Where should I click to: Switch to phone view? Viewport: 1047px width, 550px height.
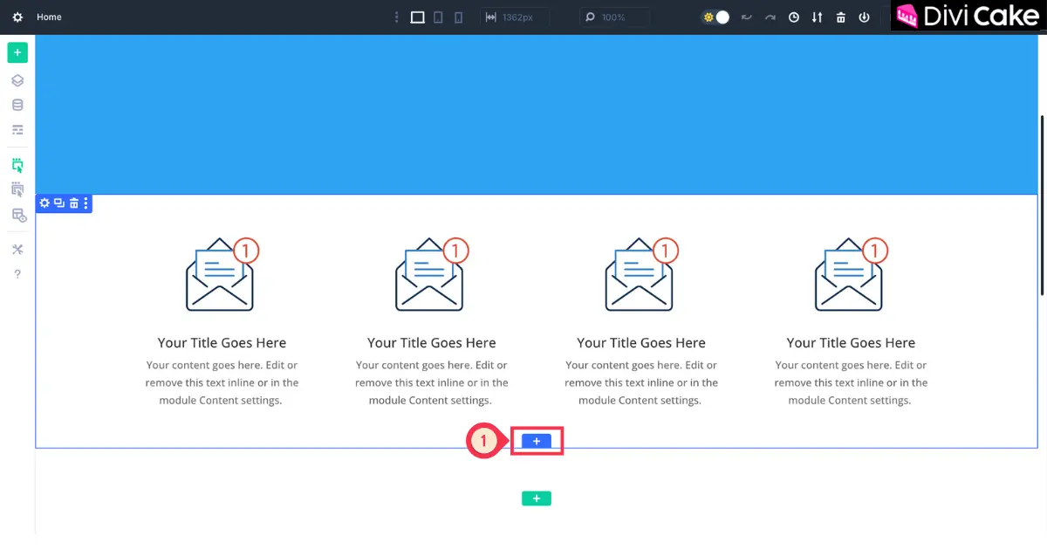coord(459,17)
